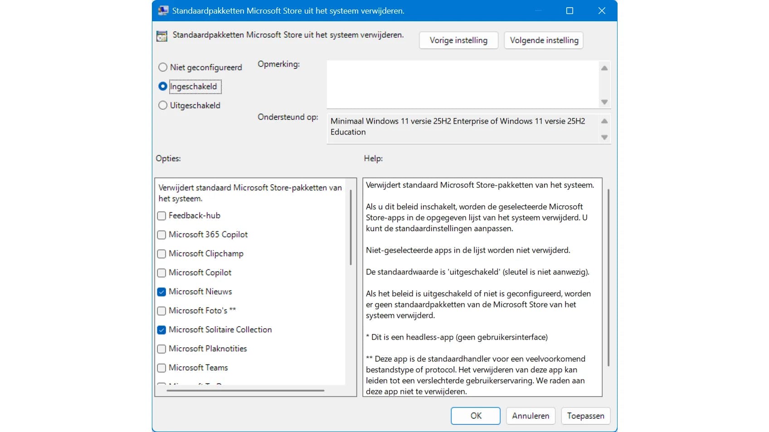Go to Volgende instelling
The image size is (769, 432).
(544, 40)
